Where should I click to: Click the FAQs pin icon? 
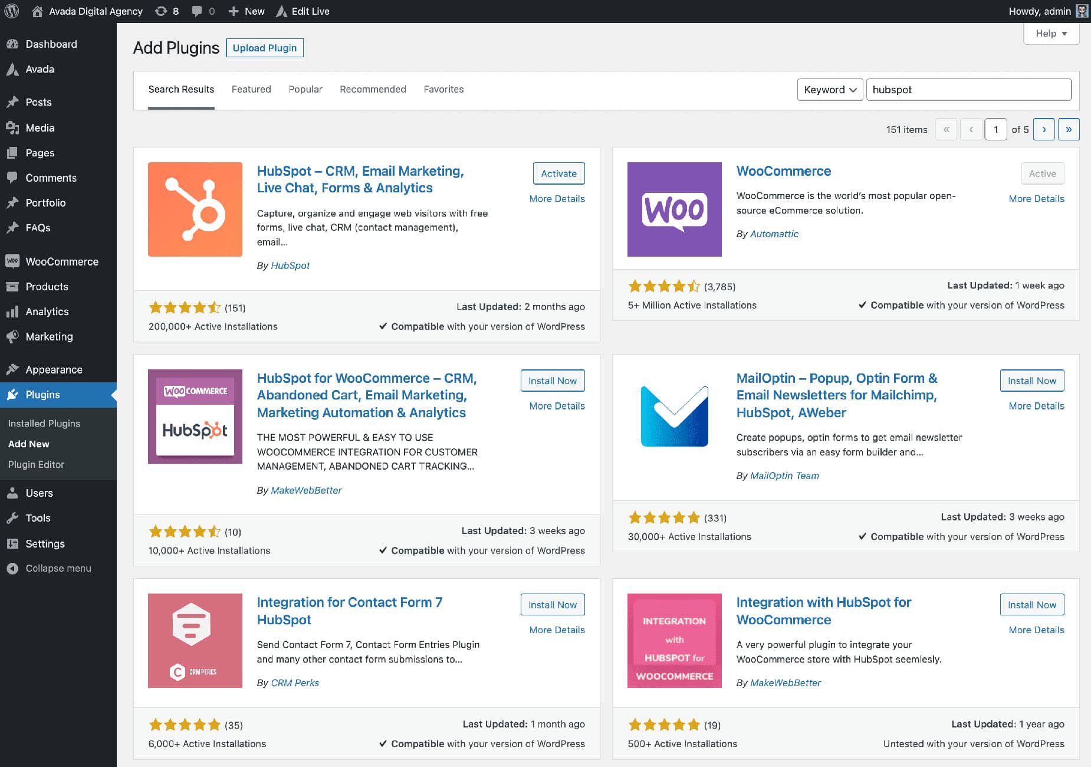(12, 228)
